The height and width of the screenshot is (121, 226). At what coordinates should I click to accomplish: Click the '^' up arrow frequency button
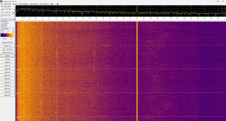[x=11, y=19]
